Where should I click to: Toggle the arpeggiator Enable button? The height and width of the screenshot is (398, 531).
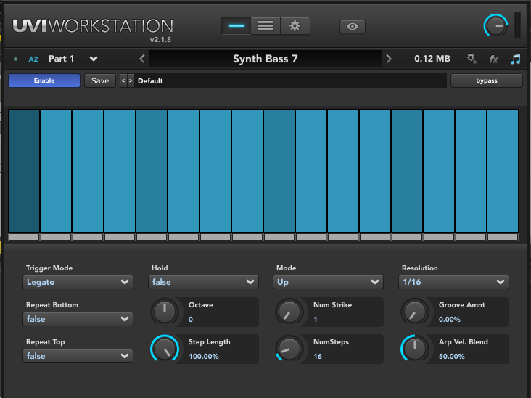[44, 80]
